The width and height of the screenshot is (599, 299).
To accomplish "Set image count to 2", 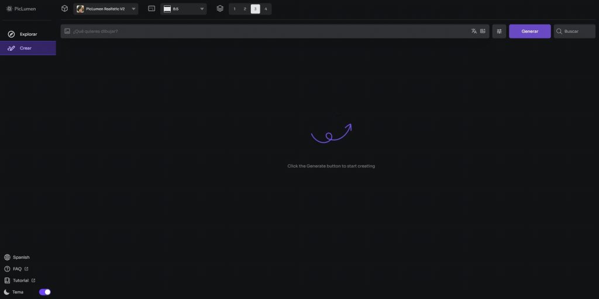I will pyautogui.click(x=245, y=9).
